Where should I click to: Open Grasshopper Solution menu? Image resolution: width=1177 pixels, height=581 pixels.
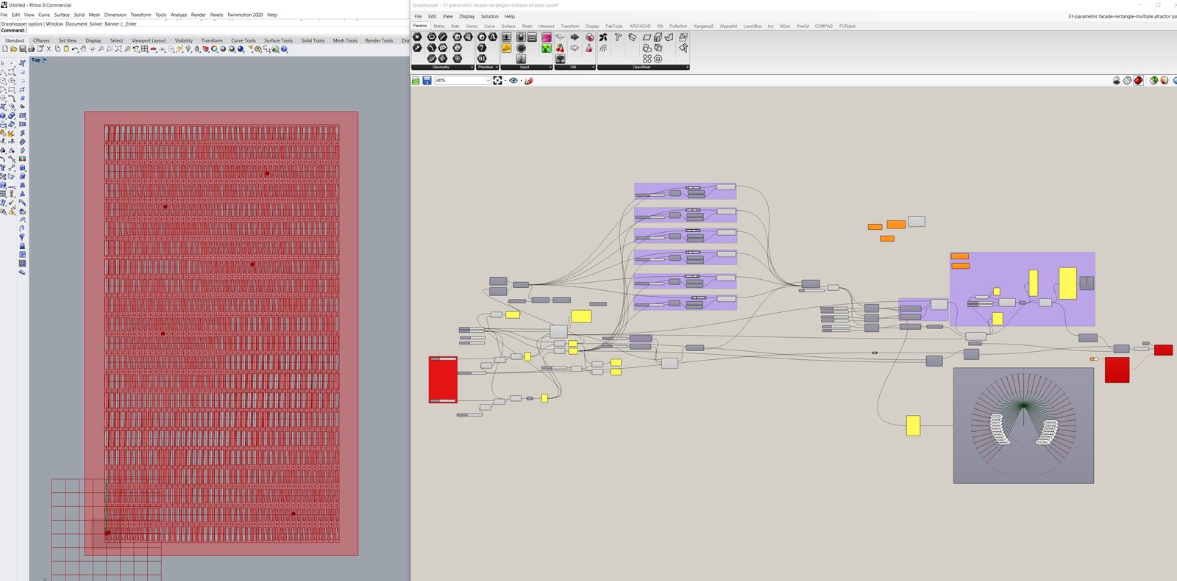pos(489,16)
